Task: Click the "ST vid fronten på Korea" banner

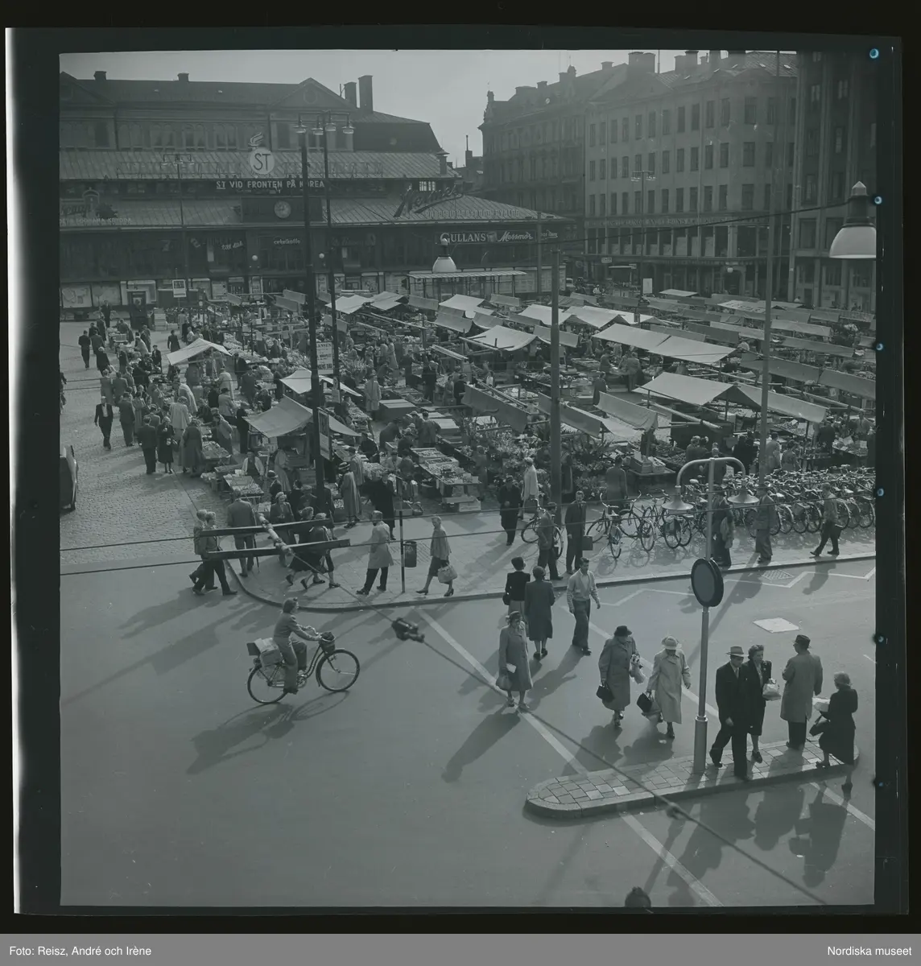Action: pyautogui.click(x=270, y=184)
